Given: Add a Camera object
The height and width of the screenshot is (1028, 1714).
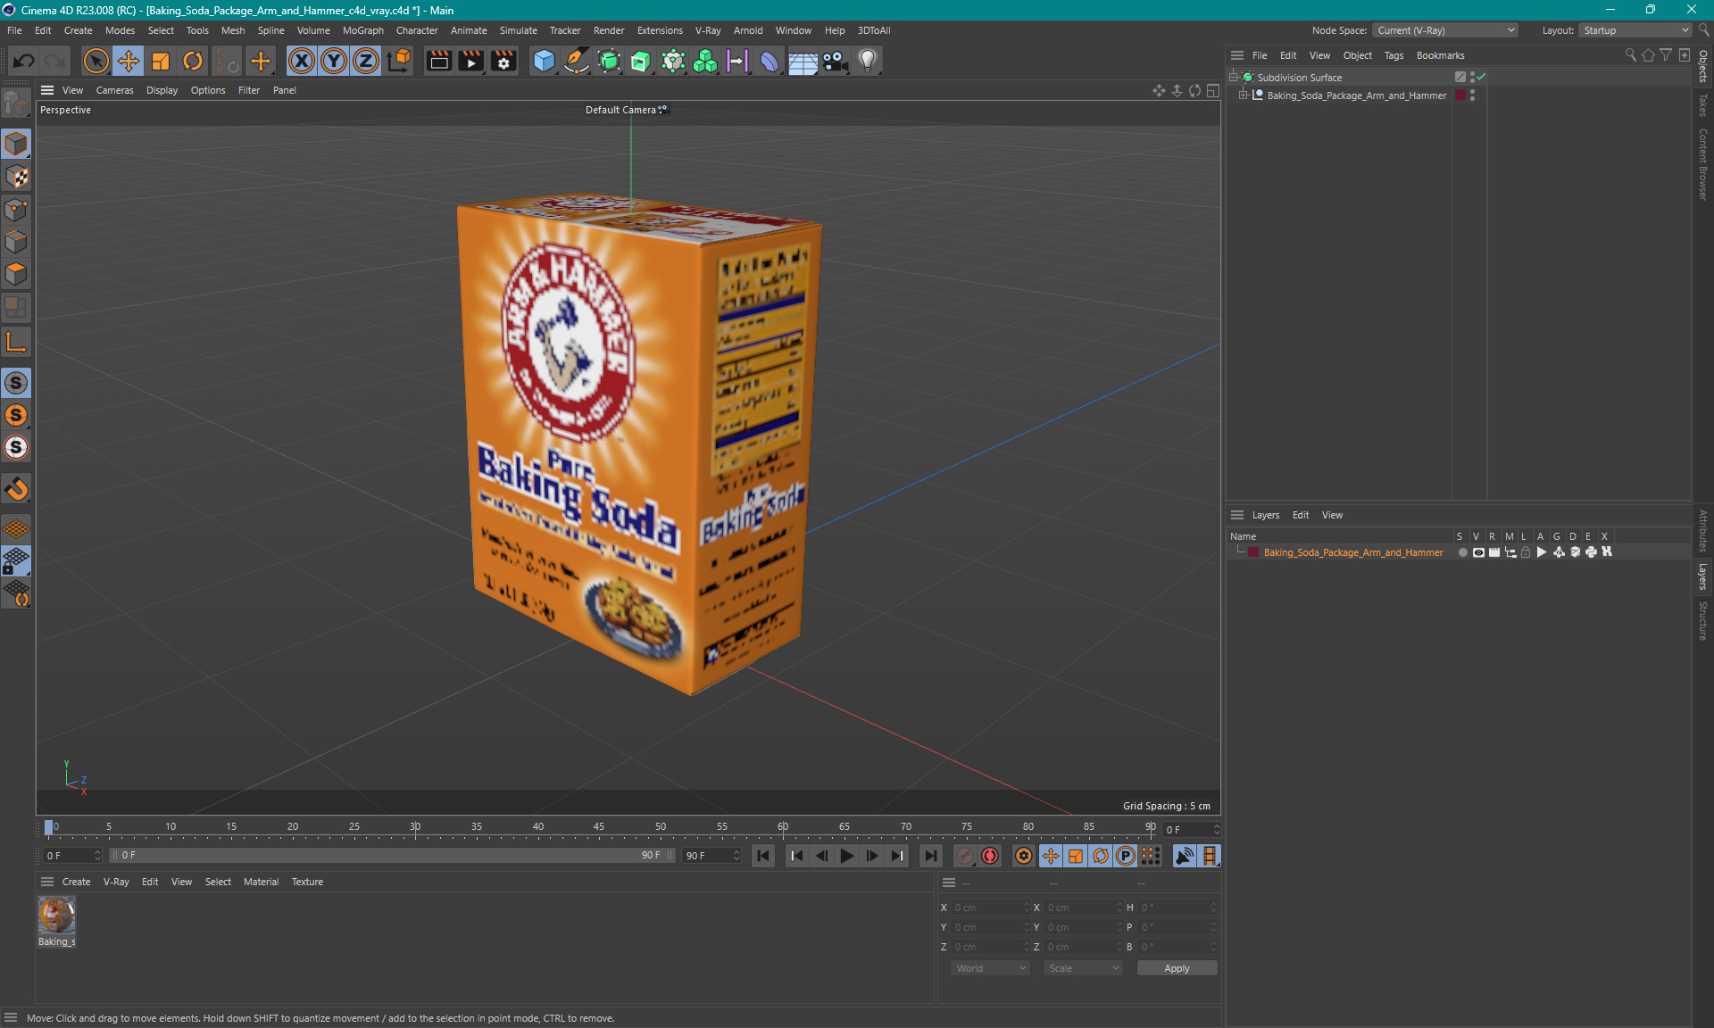Looking at the screenshot, I should [x=836, y=61].
